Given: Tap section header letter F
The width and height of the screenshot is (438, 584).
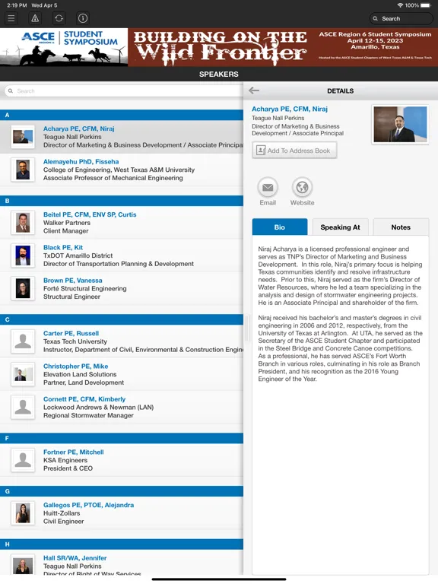Looking at the screenshot, I should coord(7,438).
